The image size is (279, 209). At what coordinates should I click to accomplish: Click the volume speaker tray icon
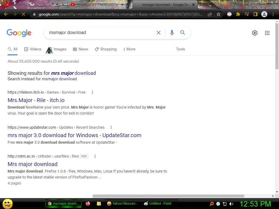tap(231, 204)
